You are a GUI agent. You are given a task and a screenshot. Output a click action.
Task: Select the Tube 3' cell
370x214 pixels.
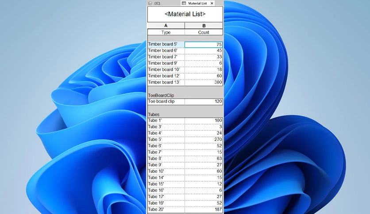[x=166, y=127]
